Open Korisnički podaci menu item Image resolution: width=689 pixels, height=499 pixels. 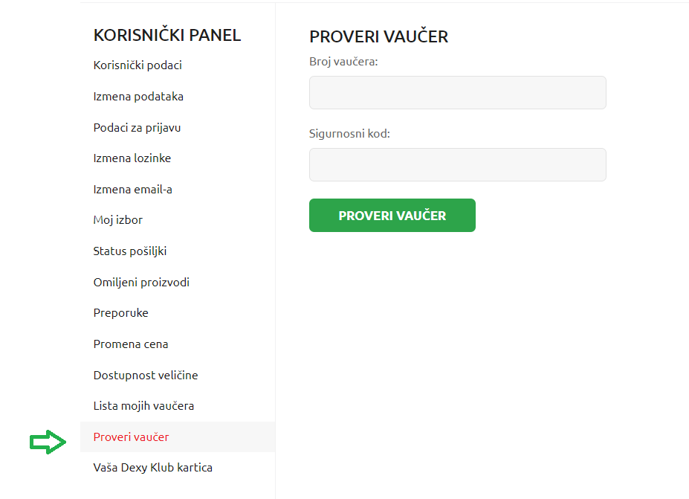click(x=138, y=65)
